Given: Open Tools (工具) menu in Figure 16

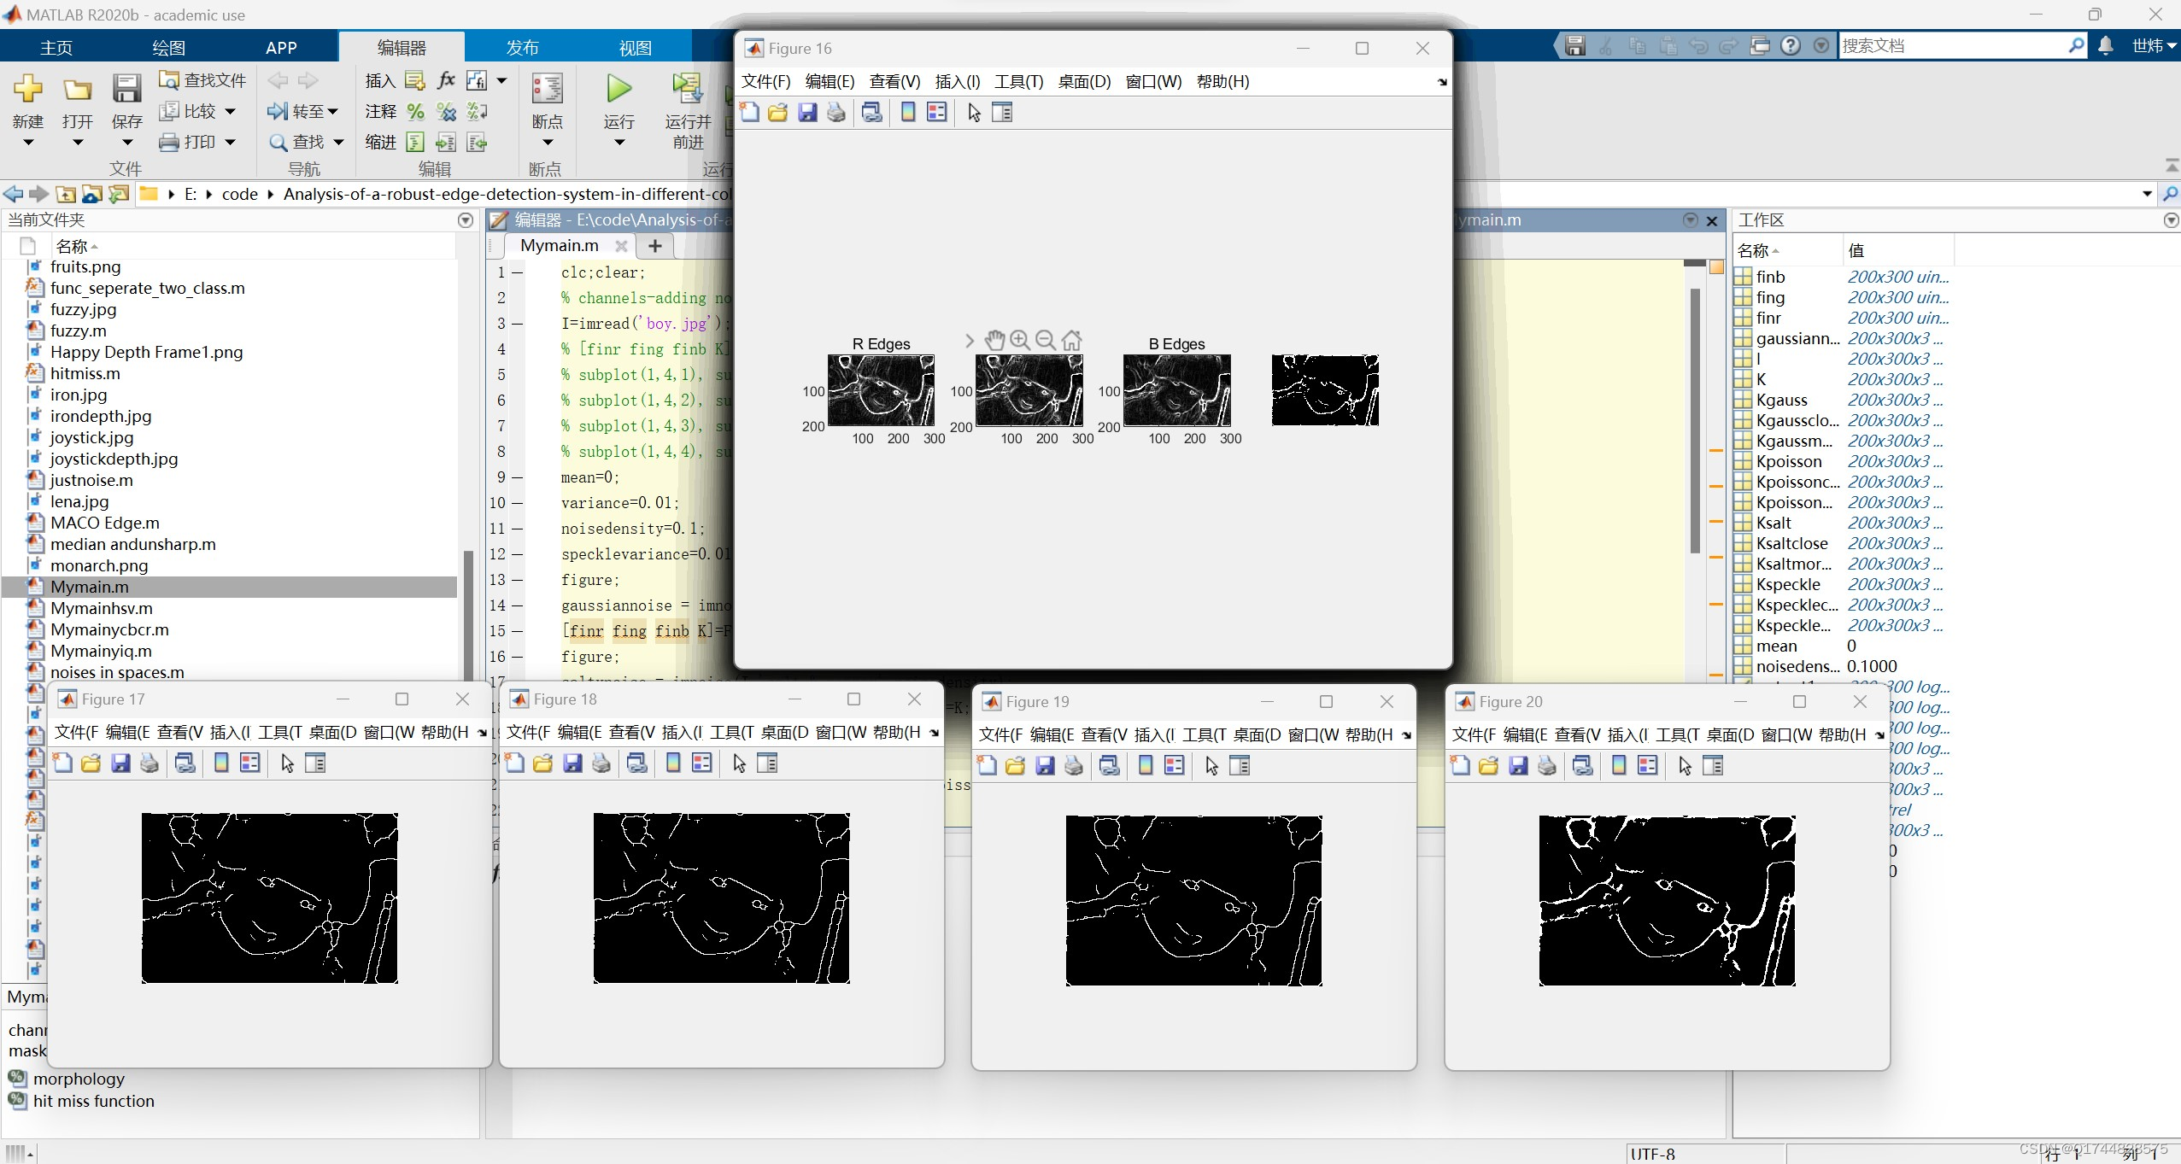Looking at the screenshot, I should [1018, 81].
